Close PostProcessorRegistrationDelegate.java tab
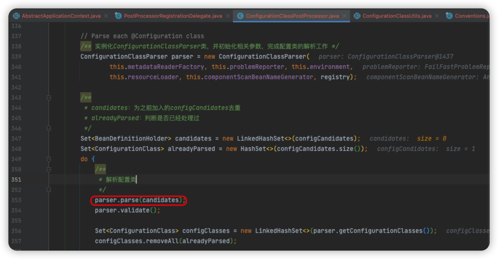Viewport: 498px width, 259px height. click(x=228, y=16)
